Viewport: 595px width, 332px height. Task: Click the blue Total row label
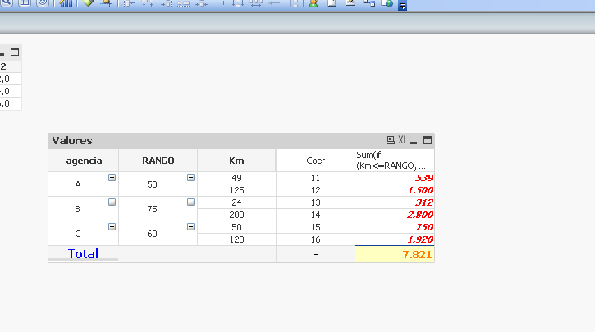[x=83, y=253]
